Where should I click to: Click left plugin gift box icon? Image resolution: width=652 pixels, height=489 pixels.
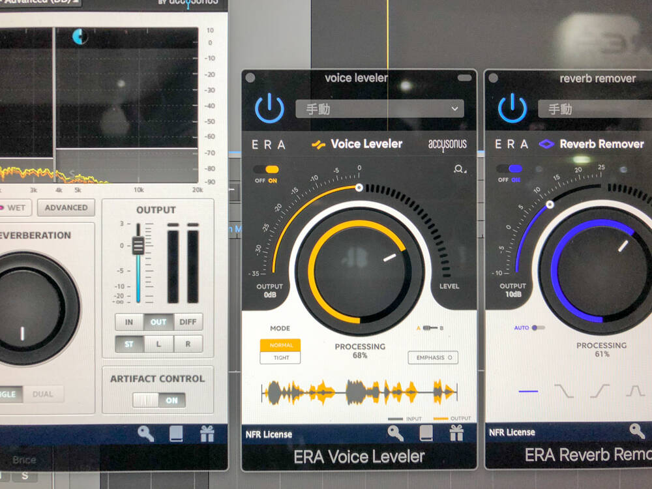point(207,434)
